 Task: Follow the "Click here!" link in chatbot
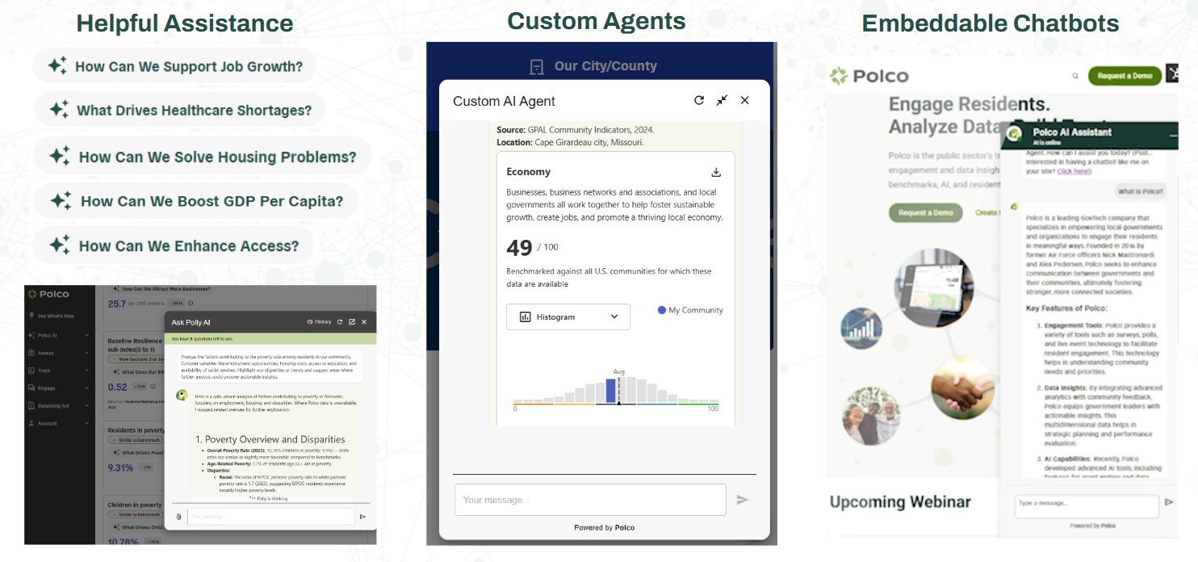[1074, 171]
